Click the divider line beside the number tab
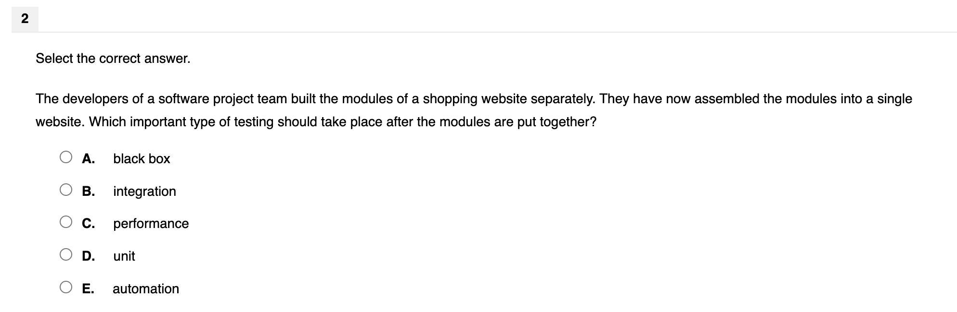Image resolution: width=957 pixels, height=312 pixels. coord(498,32)
